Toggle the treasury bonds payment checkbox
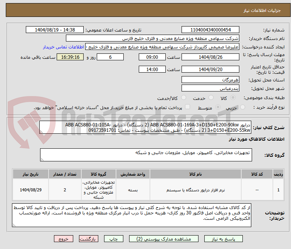The image size is (291, 249). [x=188, y=107]
